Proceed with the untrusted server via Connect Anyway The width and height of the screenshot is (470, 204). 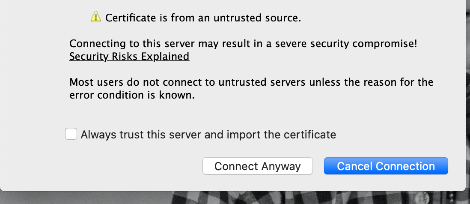258,166
